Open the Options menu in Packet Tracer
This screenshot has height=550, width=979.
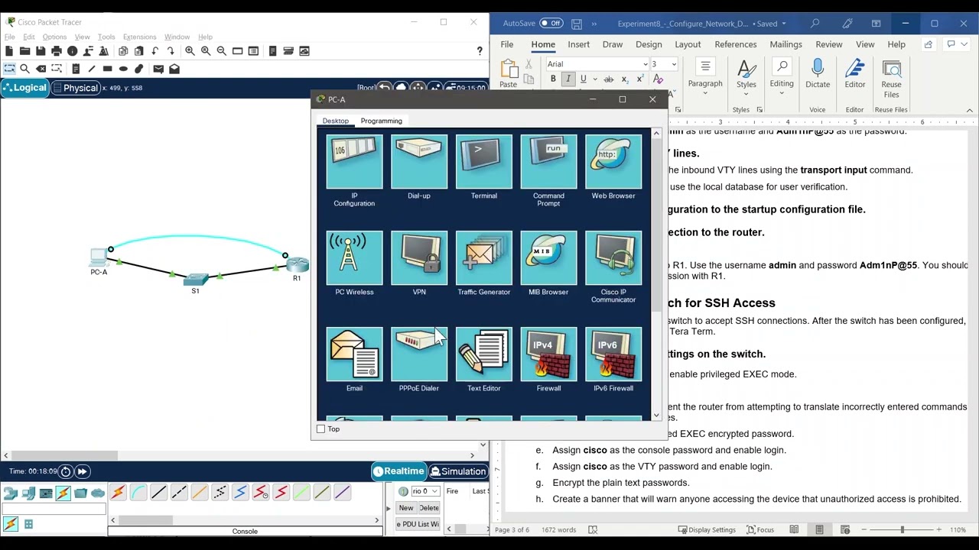tap(54, 37)
